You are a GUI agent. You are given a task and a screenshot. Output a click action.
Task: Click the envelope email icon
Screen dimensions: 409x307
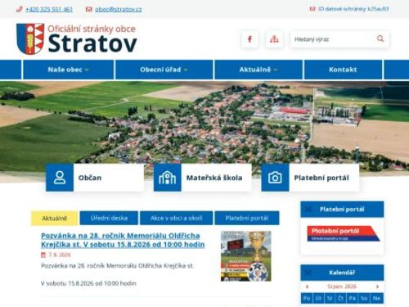point(88,9)
